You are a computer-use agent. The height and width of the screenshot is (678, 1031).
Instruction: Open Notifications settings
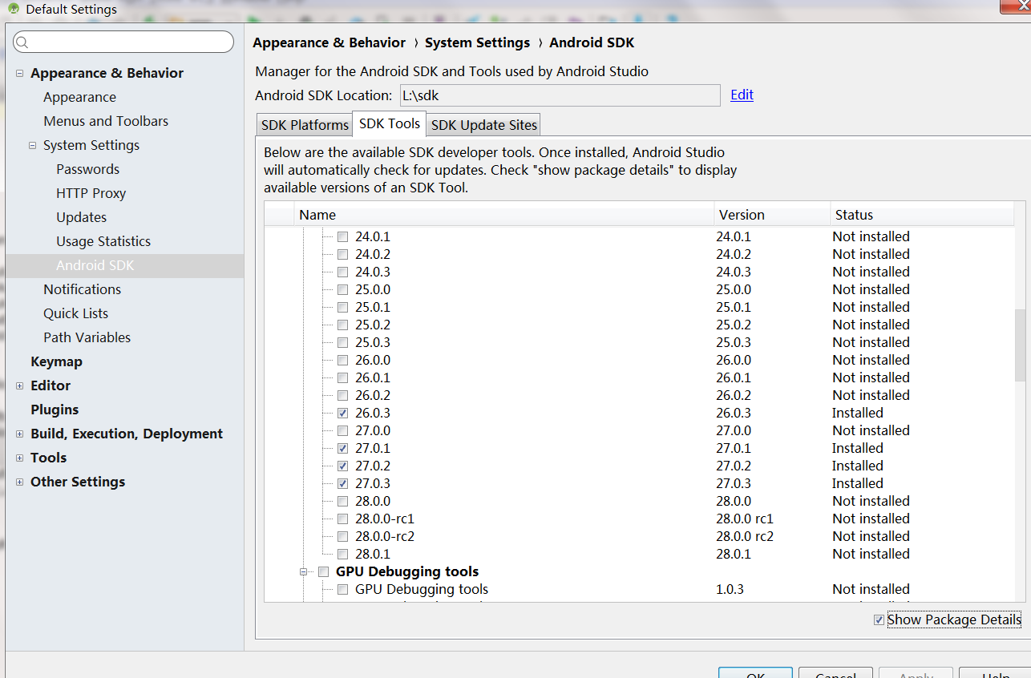[82, 289]
